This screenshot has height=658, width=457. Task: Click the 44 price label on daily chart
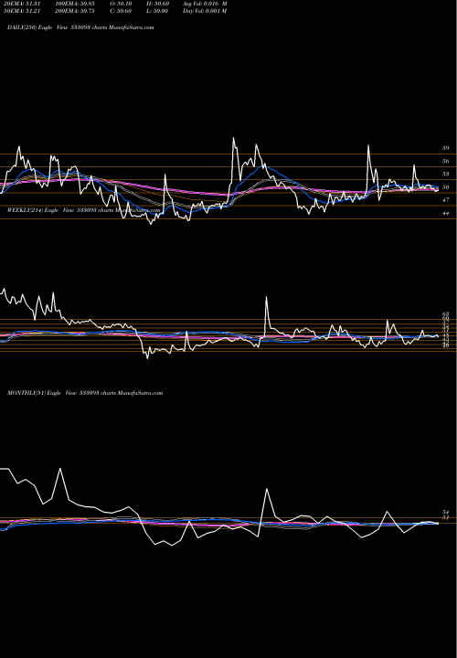tap(446, 213)
